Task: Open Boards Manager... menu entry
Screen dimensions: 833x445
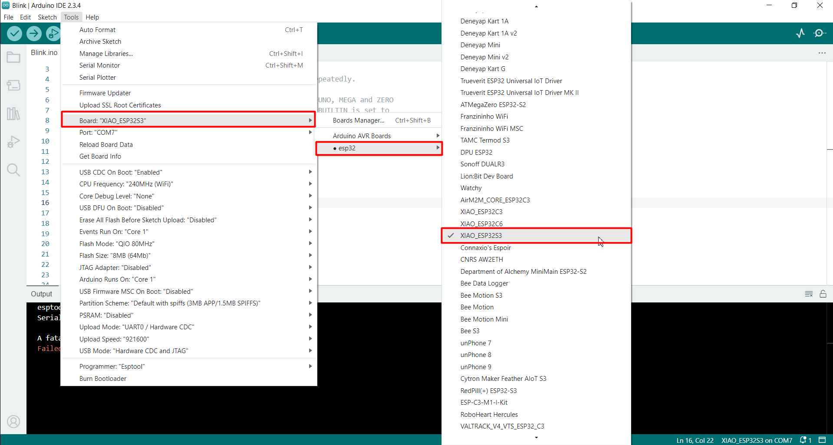Action: coord(379,120)
